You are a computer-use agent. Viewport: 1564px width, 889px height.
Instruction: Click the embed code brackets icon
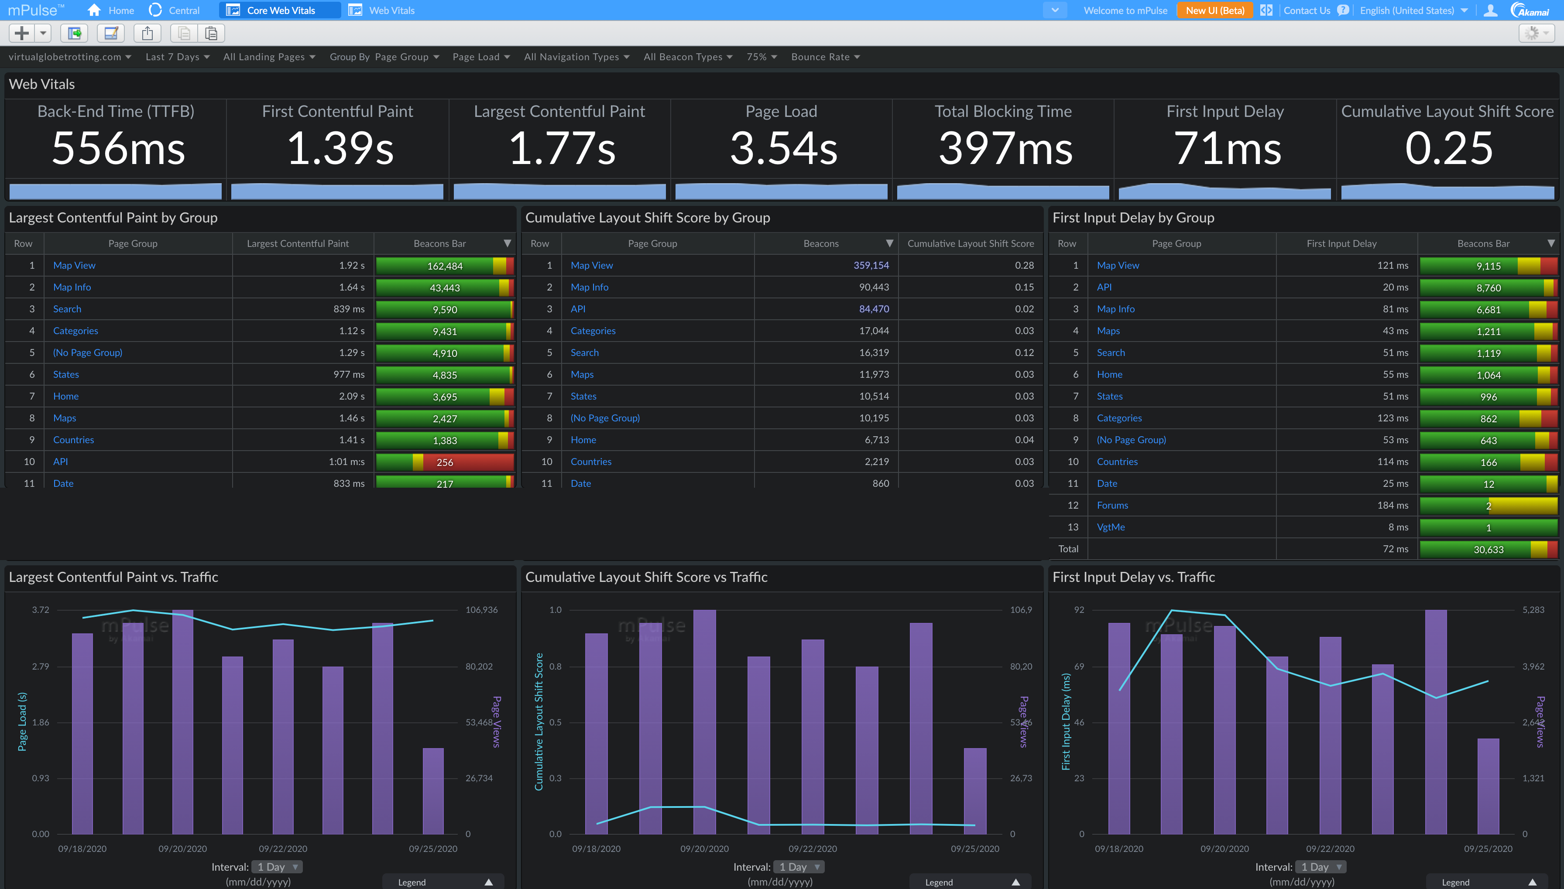1266,10
